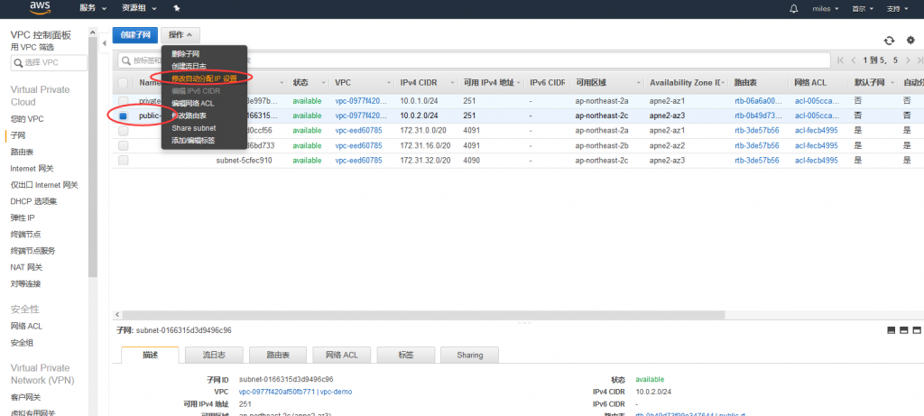Uncheck the selected public subnet checkbox
Image resolution: width=924 pixels, height=416 pixels.
pyautogui.click(x=123, y=116)
